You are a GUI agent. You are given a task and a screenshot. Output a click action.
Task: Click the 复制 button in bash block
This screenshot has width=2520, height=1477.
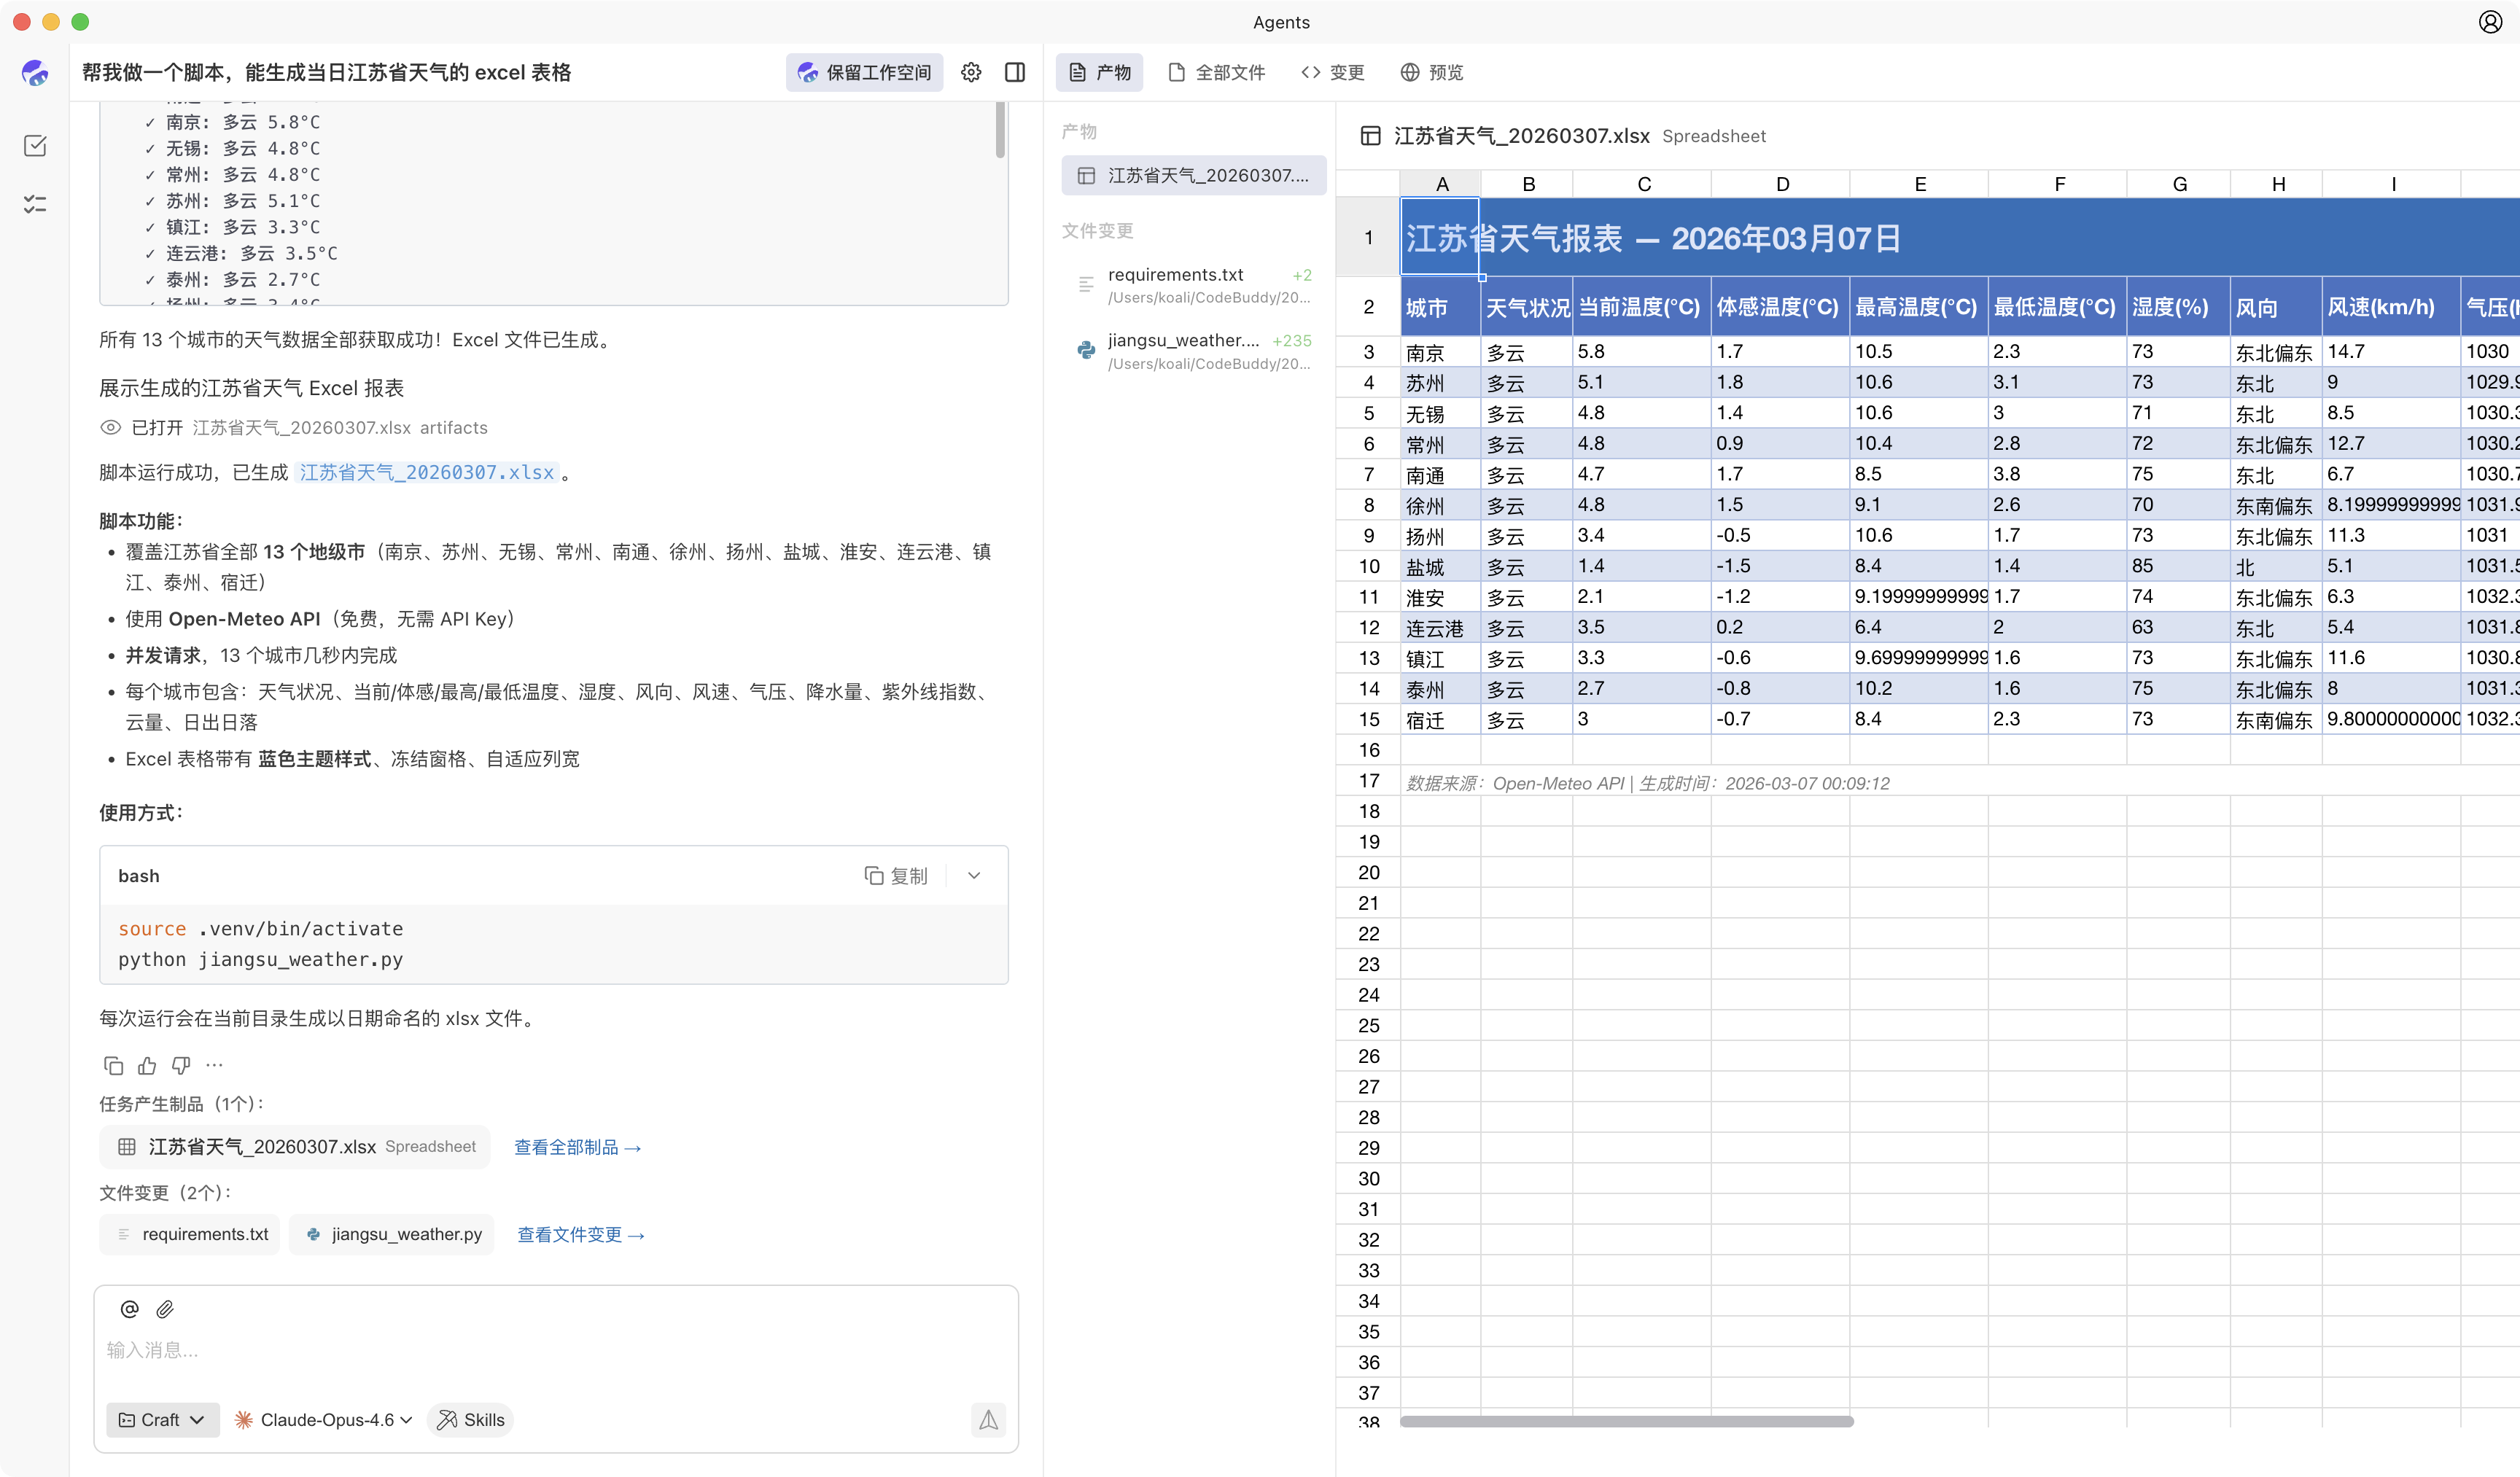[896, 876]
